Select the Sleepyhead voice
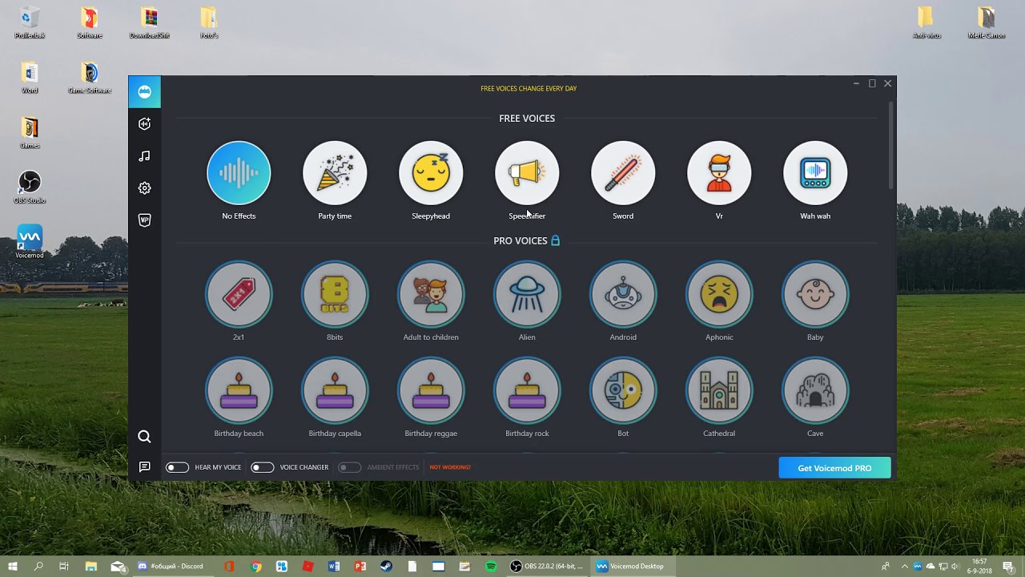The width and height of the screenshot is (1025, 577). 431,173
